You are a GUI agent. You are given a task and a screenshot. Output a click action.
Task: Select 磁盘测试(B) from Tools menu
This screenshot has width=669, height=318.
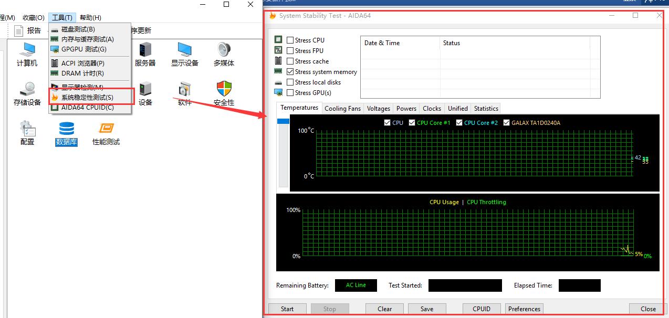click(90, 29)
